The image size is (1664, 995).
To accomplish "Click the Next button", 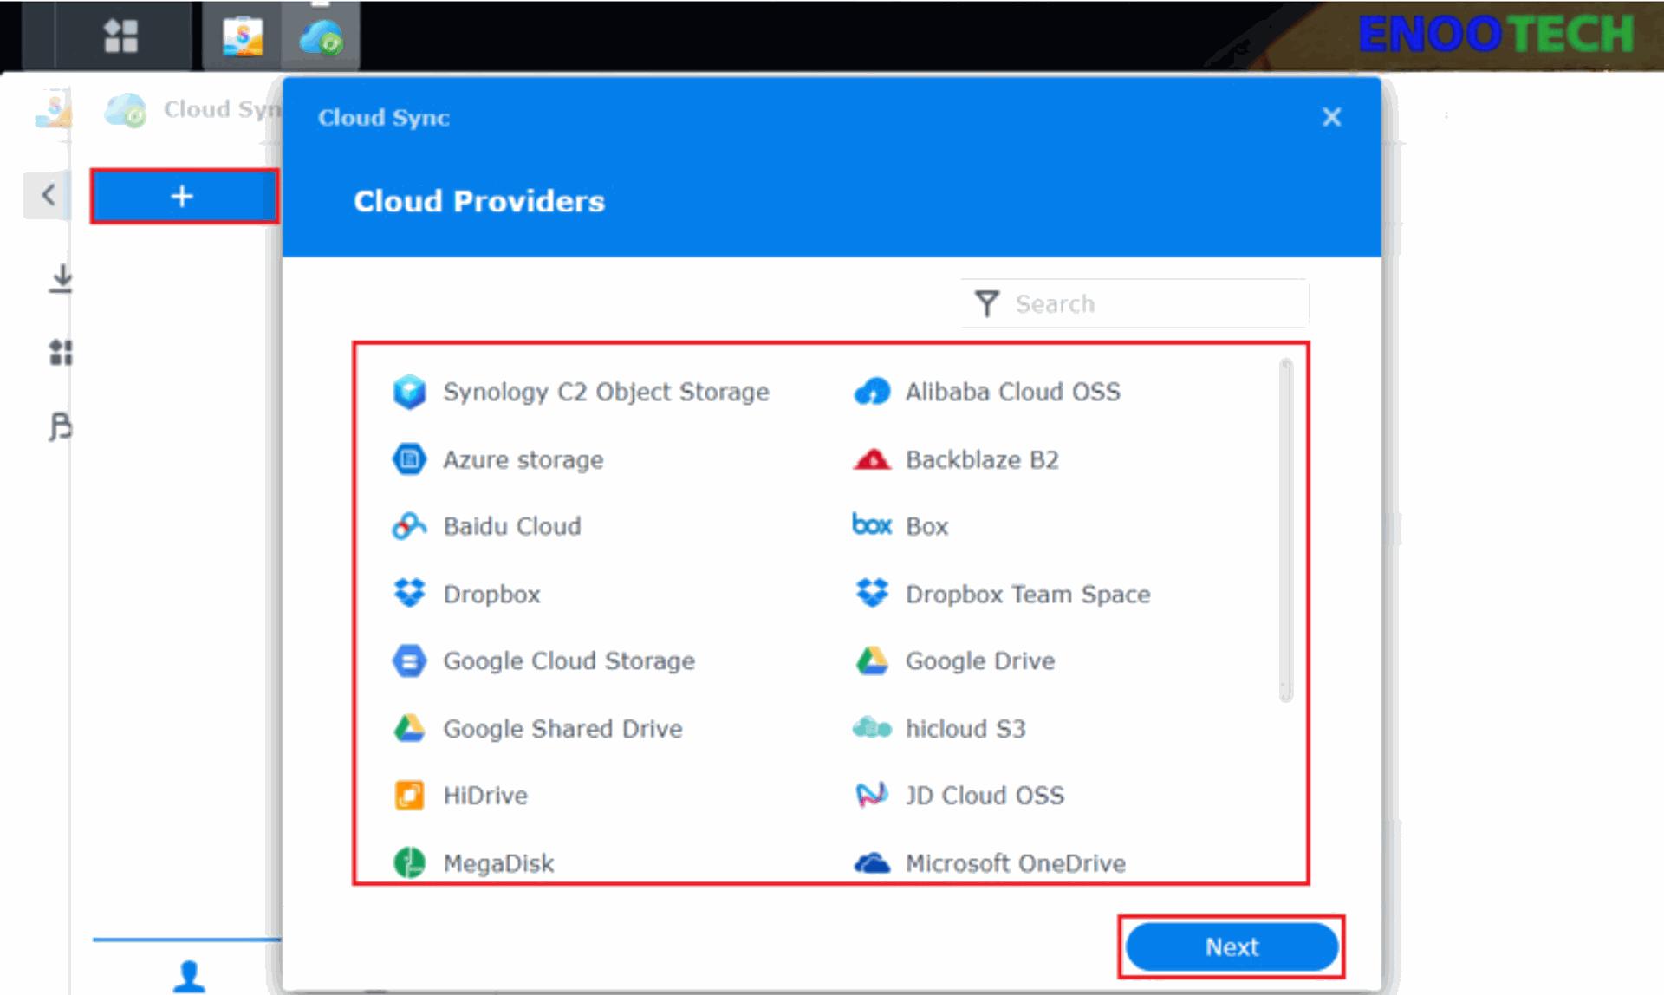I will pyautogui.click(x=1232, y=946).
